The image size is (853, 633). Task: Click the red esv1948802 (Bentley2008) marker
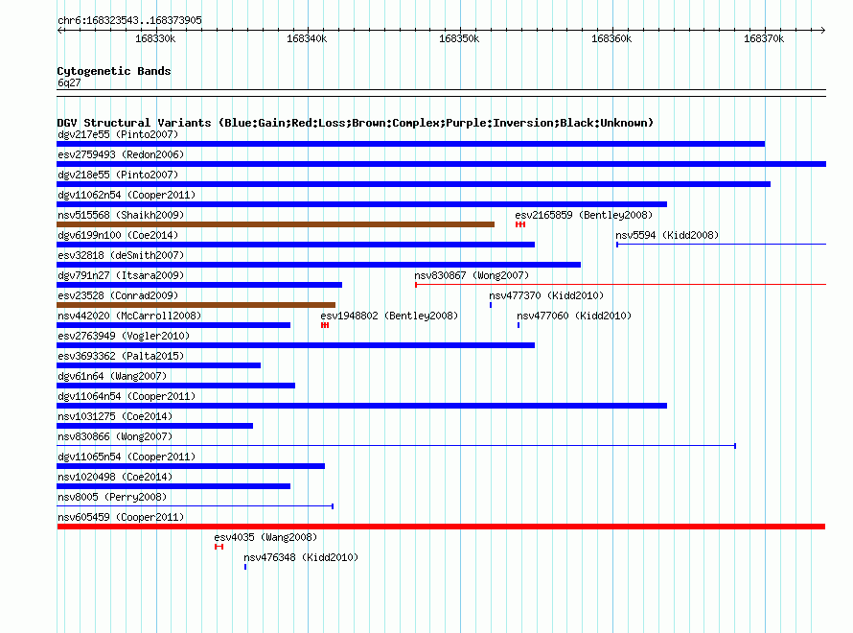pyautogui.click(x=325, y=325)
